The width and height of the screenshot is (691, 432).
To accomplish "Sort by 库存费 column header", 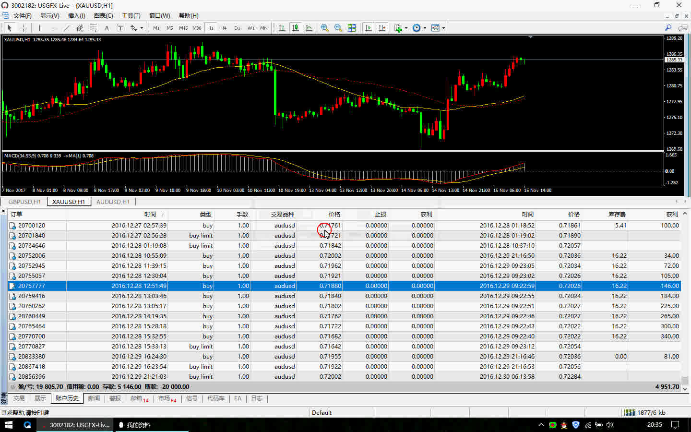I will [x=617, y=215].
